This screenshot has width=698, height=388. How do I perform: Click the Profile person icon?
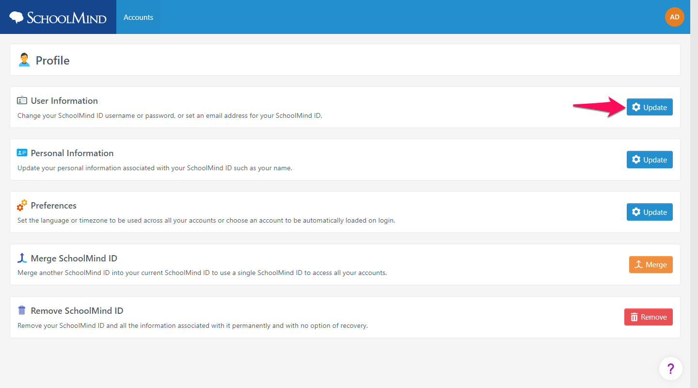coord(24,60)
